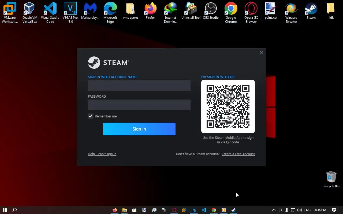Open Oracle VM VirtualBox desktop icon
Screen dimensions: 343x214
point(29,13)
